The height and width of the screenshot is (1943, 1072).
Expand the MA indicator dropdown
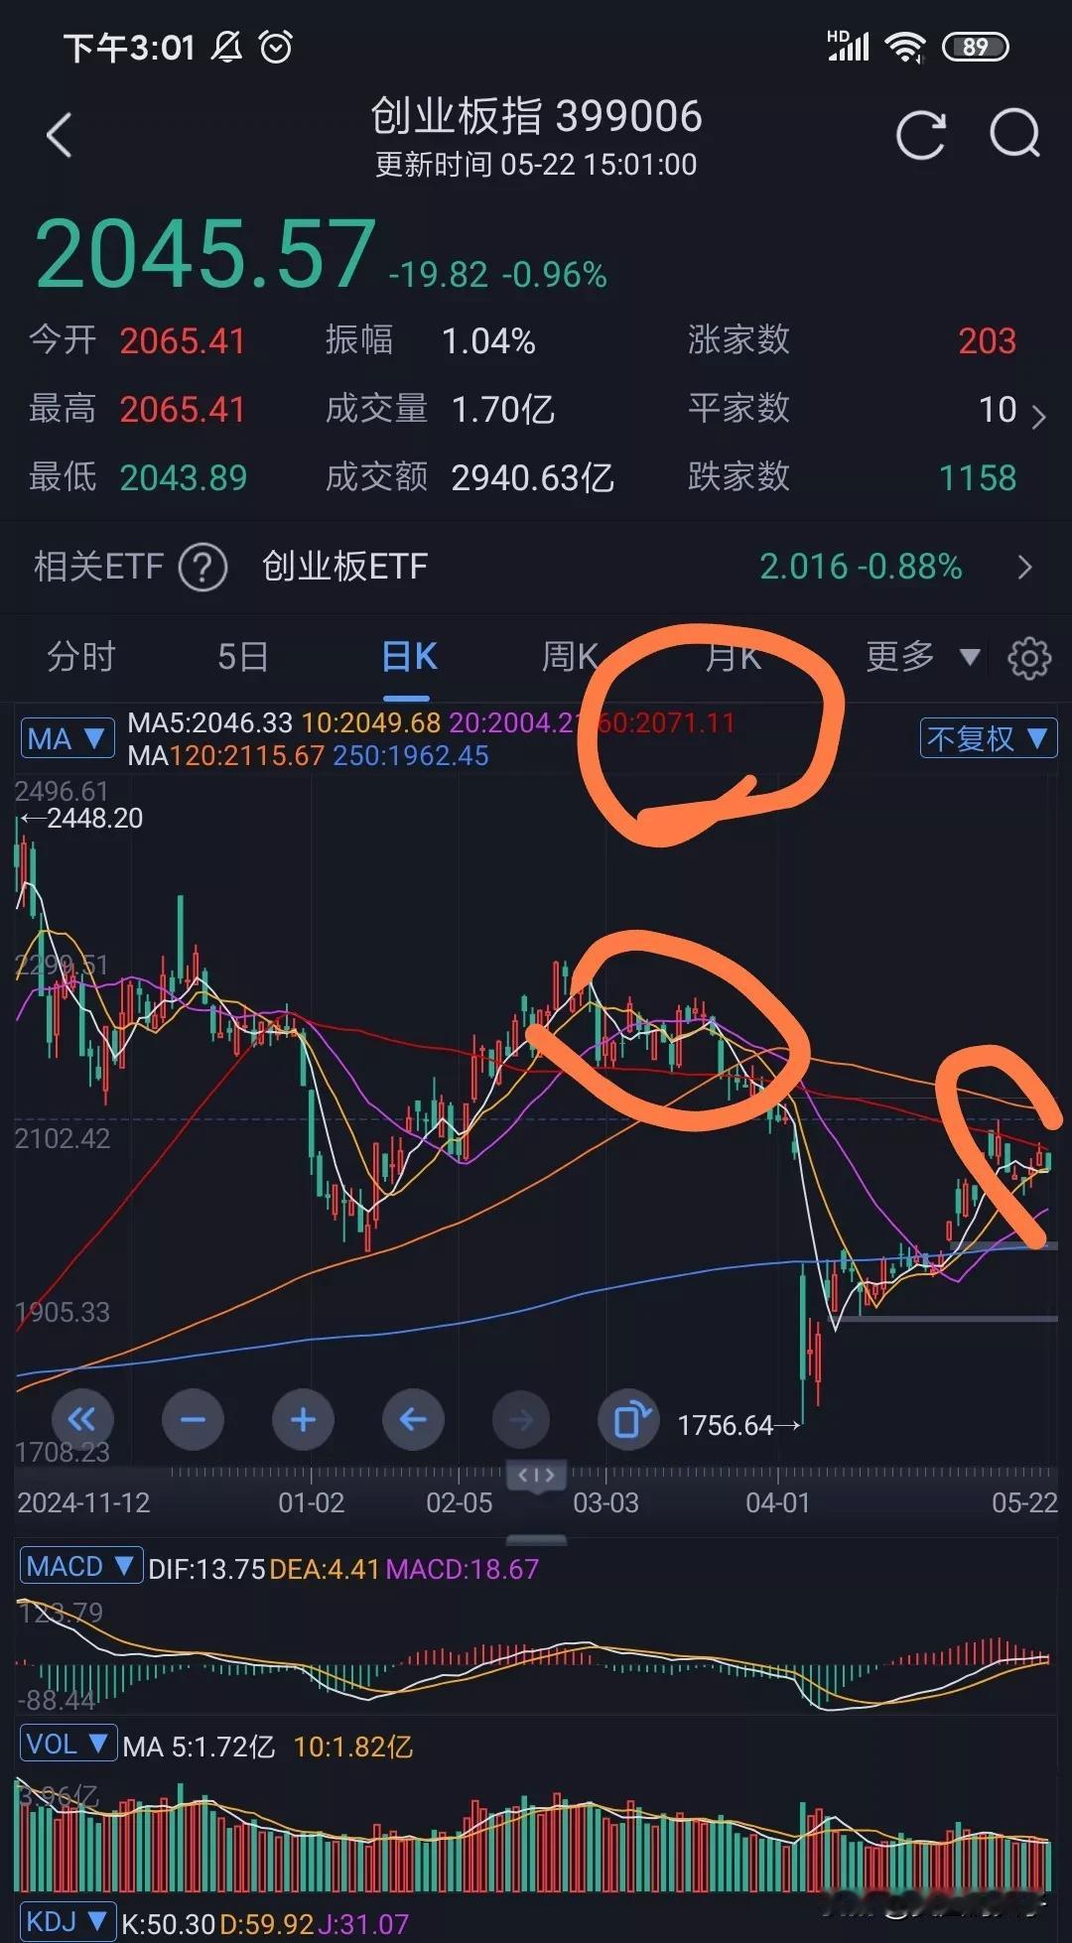pos(67,738)
